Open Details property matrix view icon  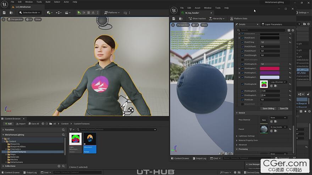click(289, 30)
